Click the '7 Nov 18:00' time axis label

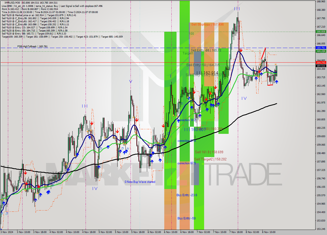[236, 232]
